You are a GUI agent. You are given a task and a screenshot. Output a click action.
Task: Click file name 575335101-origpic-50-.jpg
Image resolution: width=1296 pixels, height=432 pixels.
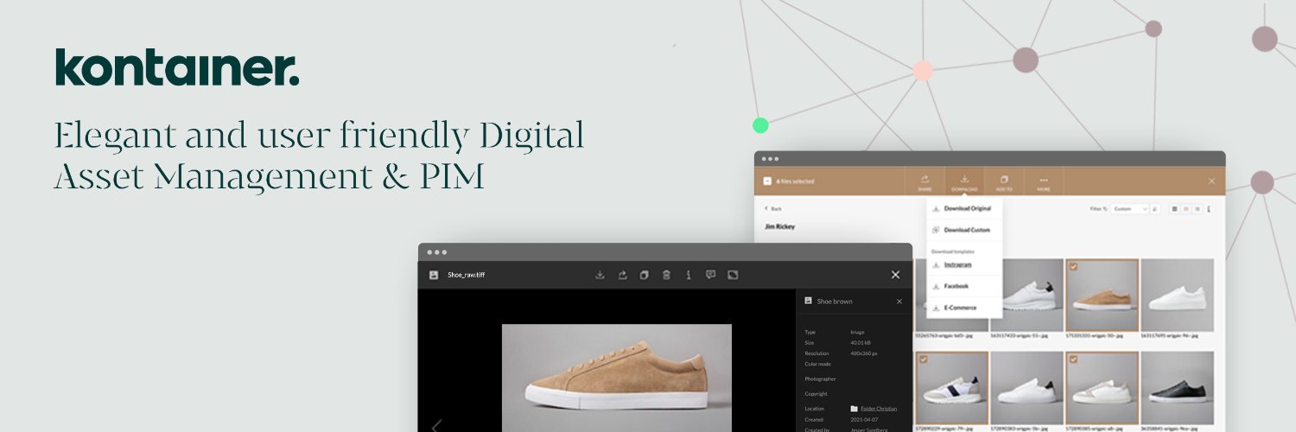coord(1096,338)
